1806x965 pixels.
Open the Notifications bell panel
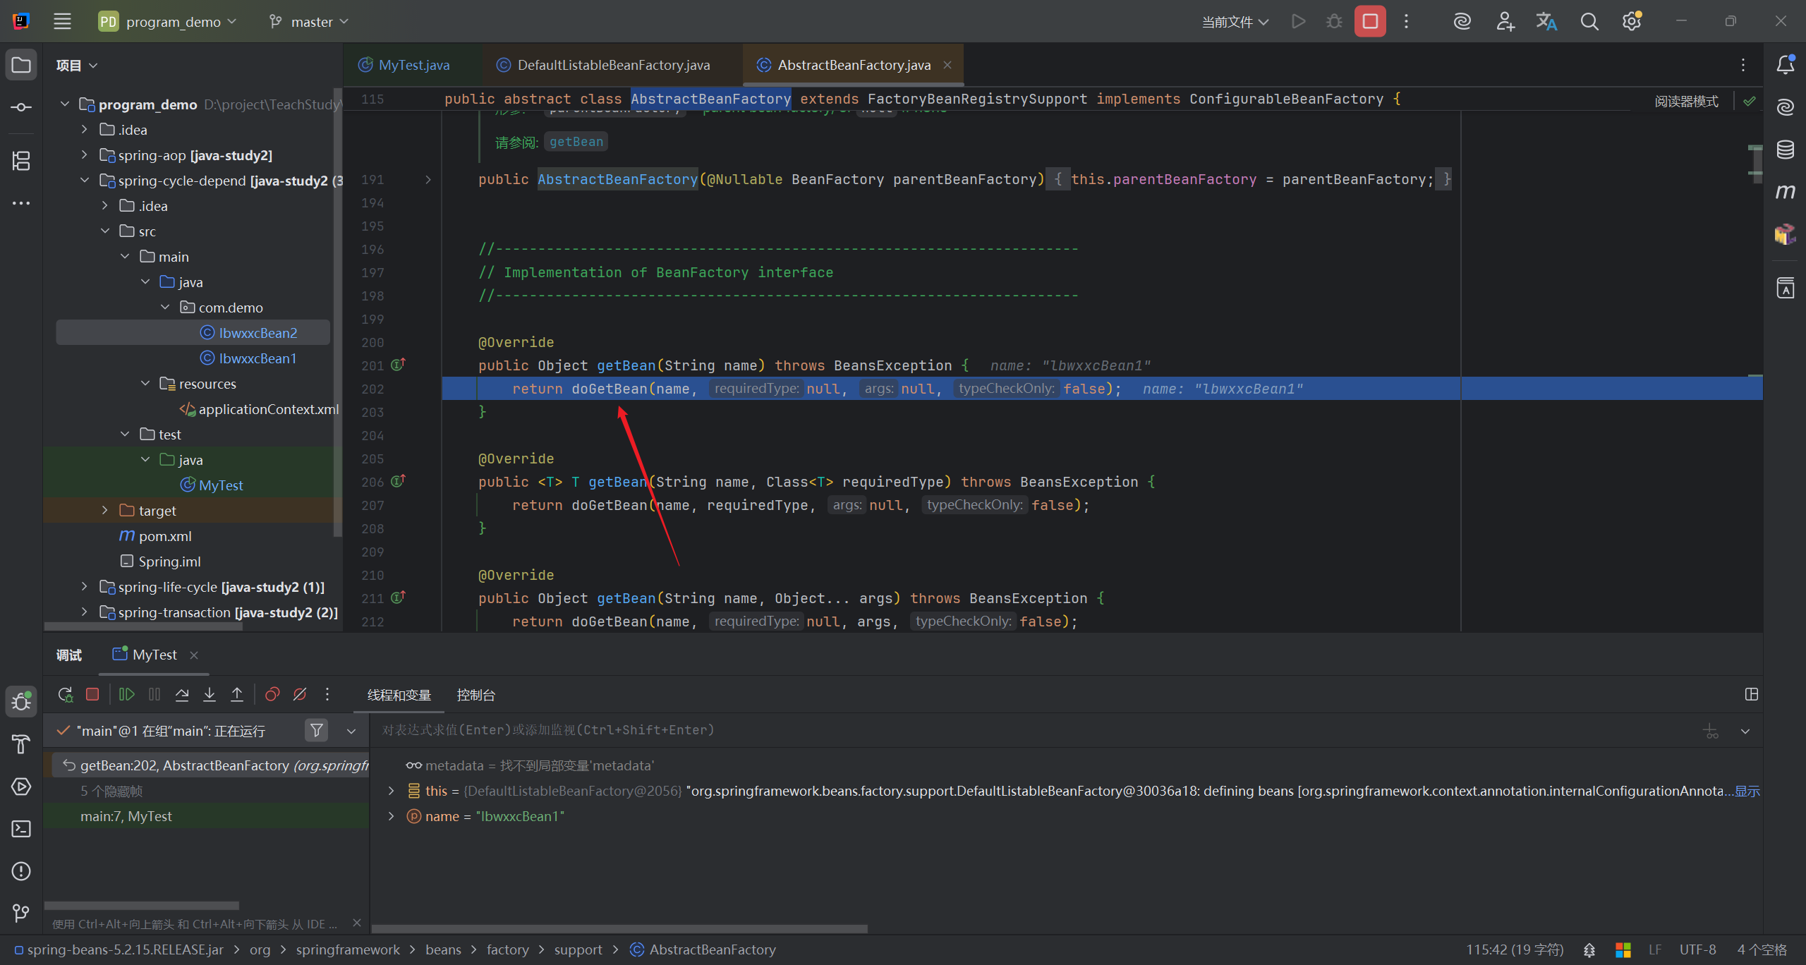(x=1785, y=65)
